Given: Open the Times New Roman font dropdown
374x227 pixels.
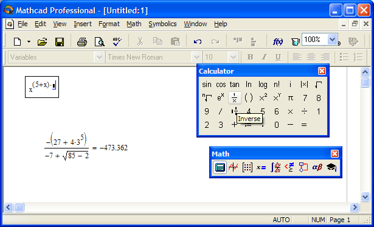Looking at the screenshot, I should [x=196, y=57].
